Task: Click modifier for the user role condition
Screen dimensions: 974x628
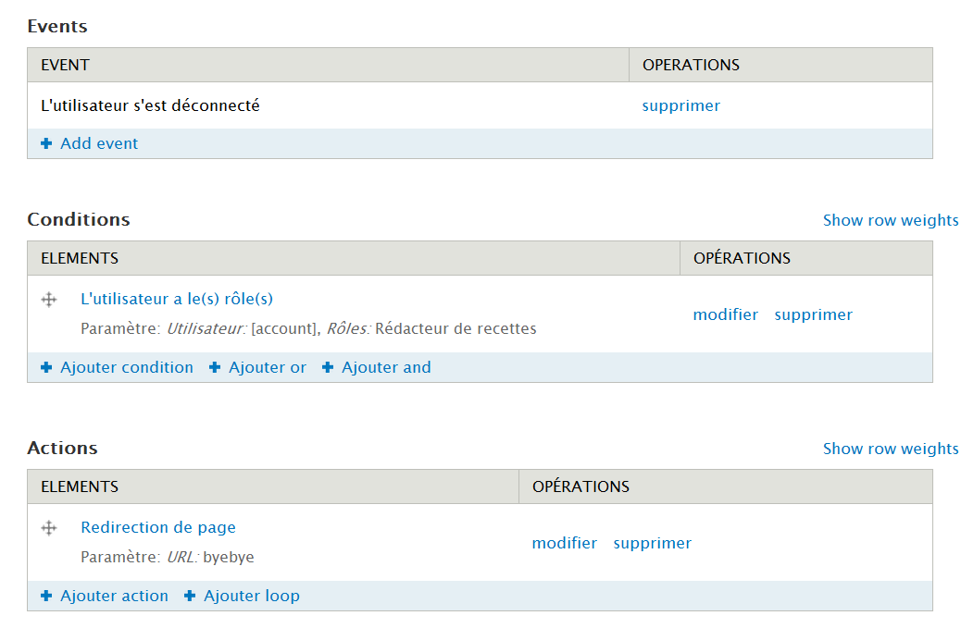Action: [x=725, y=314]
